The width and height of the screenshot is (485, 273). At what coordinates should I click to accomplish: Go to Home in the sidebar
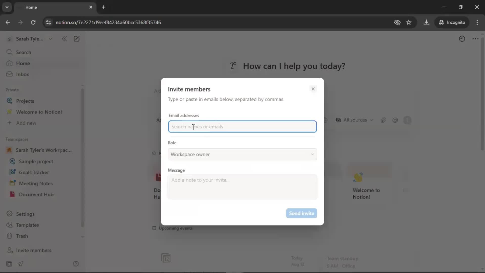pyautogui.click(x=23, y=63)
